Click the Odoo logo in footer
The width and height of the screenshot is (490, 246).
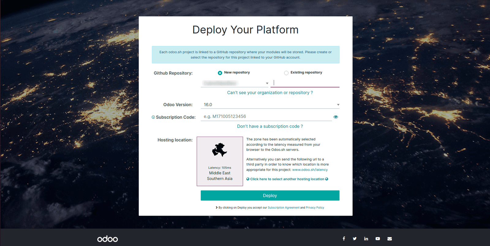[107, 239]
